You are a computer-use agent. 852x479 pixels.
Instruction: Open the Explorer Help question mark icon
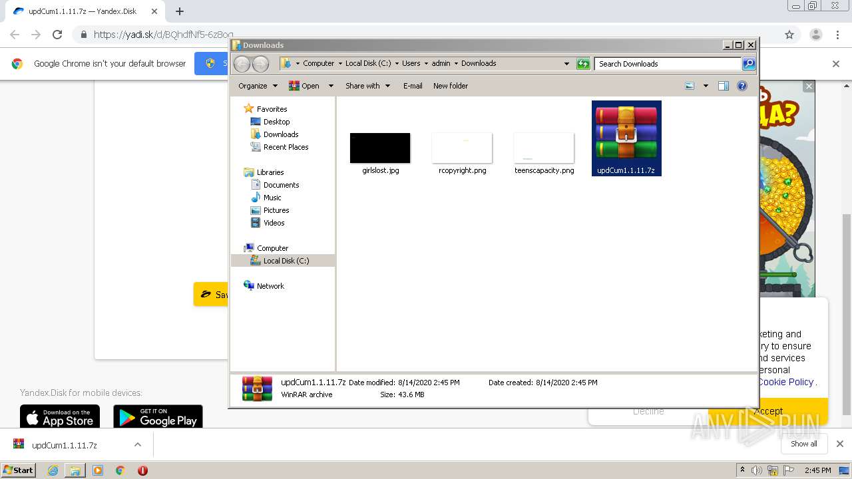tap(742, 86)
